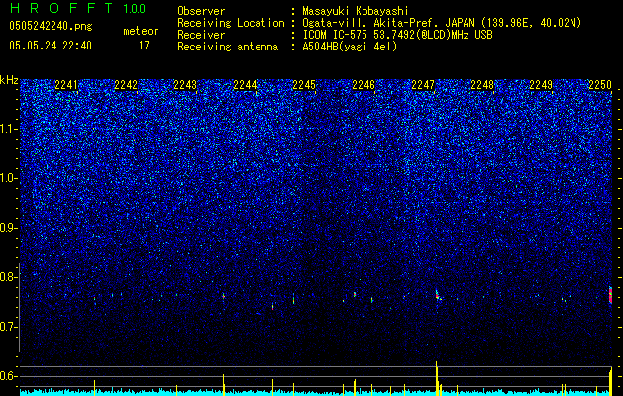Select the filename 0505242240.png
Image resolution: width=623 pixels, height=396 pixels.
pos(51,26)
